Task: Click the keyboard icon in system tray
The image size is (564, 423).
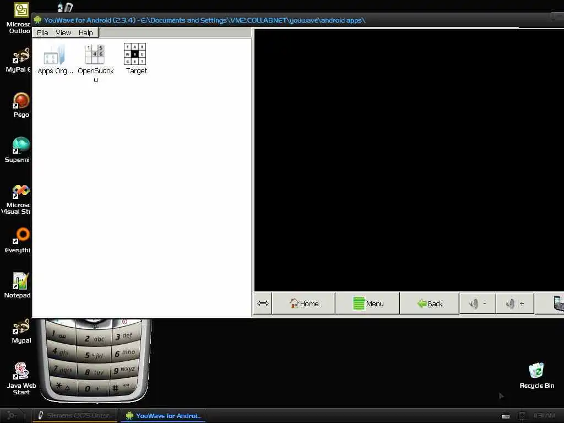Action: [x=506, y=416]
